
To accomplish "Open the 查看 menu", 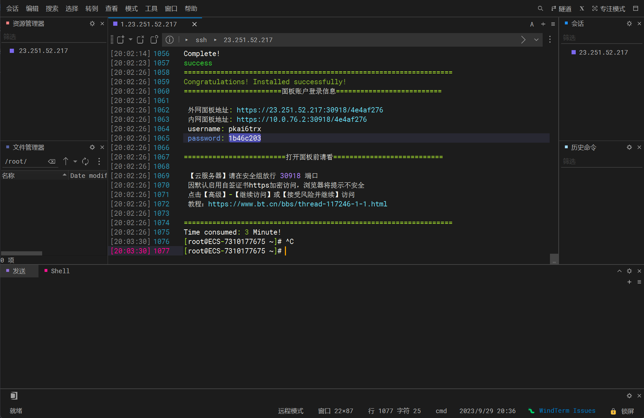I will [x=111, y=8].
